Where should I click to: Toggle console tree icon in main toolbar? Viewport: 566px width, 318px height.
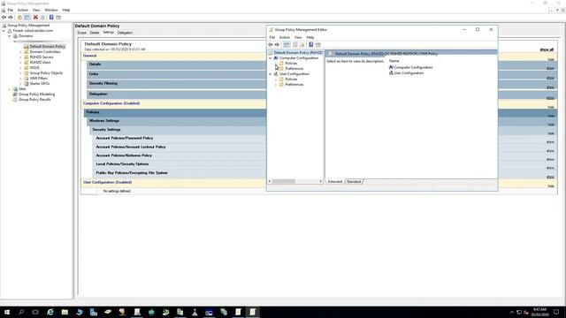[27, 18]
